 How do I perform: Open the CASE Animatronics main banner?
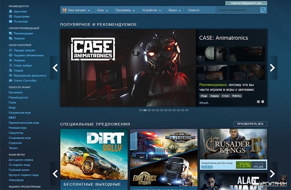coord(128,68)
